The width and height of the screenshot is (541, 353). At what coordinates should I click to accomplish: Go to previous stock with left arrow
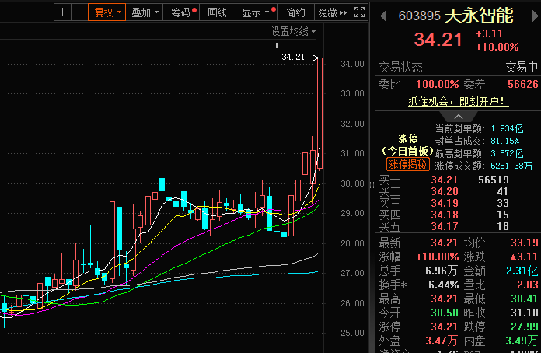[383, 16]
